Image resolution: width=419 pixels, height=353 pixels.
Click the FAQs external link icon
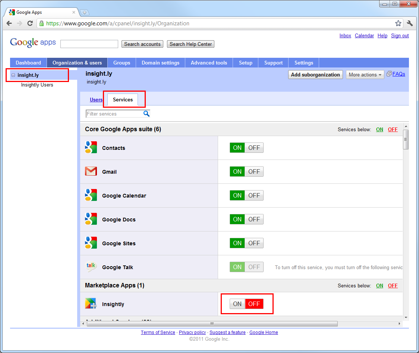(x=389, y=74)
